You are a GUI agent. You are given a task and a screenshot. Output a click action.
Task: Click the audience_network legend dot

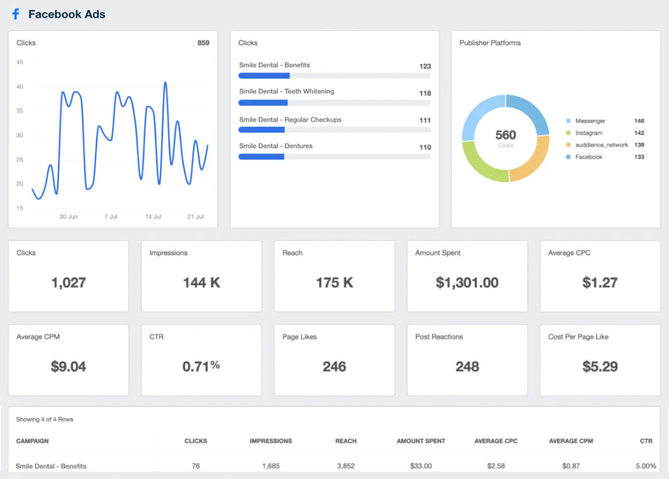[x=568, y=145]
